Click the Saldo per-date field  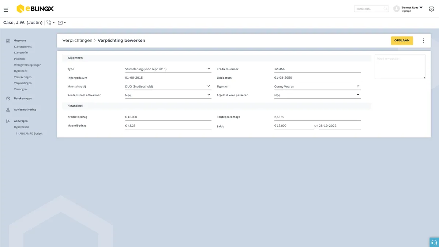340,126
